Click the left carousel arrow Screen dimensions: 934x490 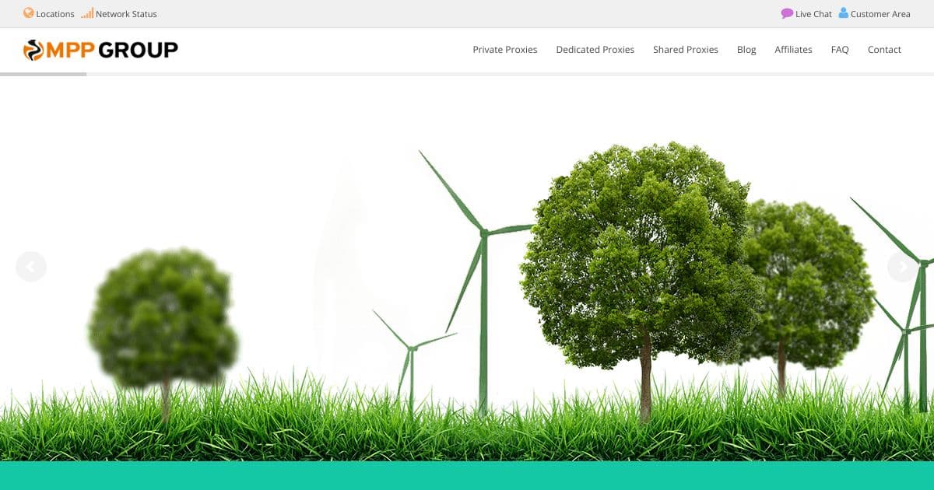(x=31, y=267)
